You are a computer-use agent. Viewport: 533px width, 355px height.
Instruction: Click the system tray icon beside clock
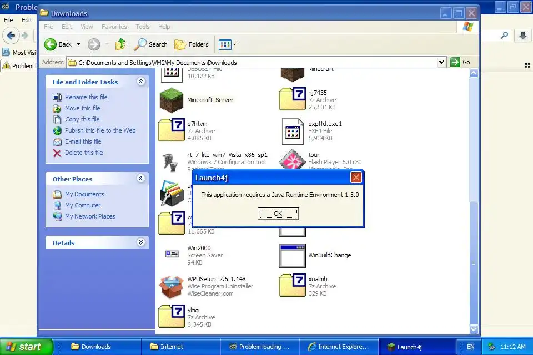(x=491, y=347)
